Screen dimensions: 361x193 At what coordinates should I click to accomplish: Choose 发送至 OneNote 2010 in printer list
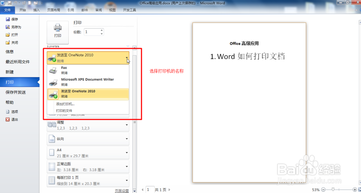pos(88,94)
